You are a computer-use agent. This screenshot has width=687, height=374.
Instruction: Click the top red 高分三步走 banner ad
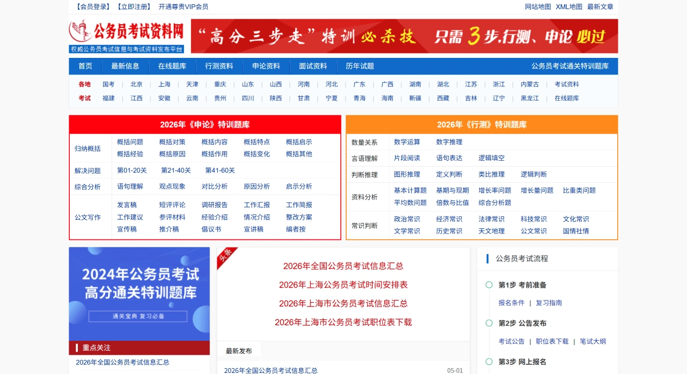(x=405, y=36)
